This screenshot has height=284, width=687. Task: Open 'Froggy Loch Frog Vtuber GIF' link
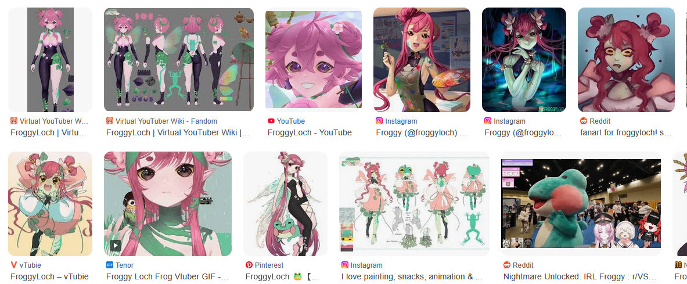pyautogui.click(x=167, y=276)
